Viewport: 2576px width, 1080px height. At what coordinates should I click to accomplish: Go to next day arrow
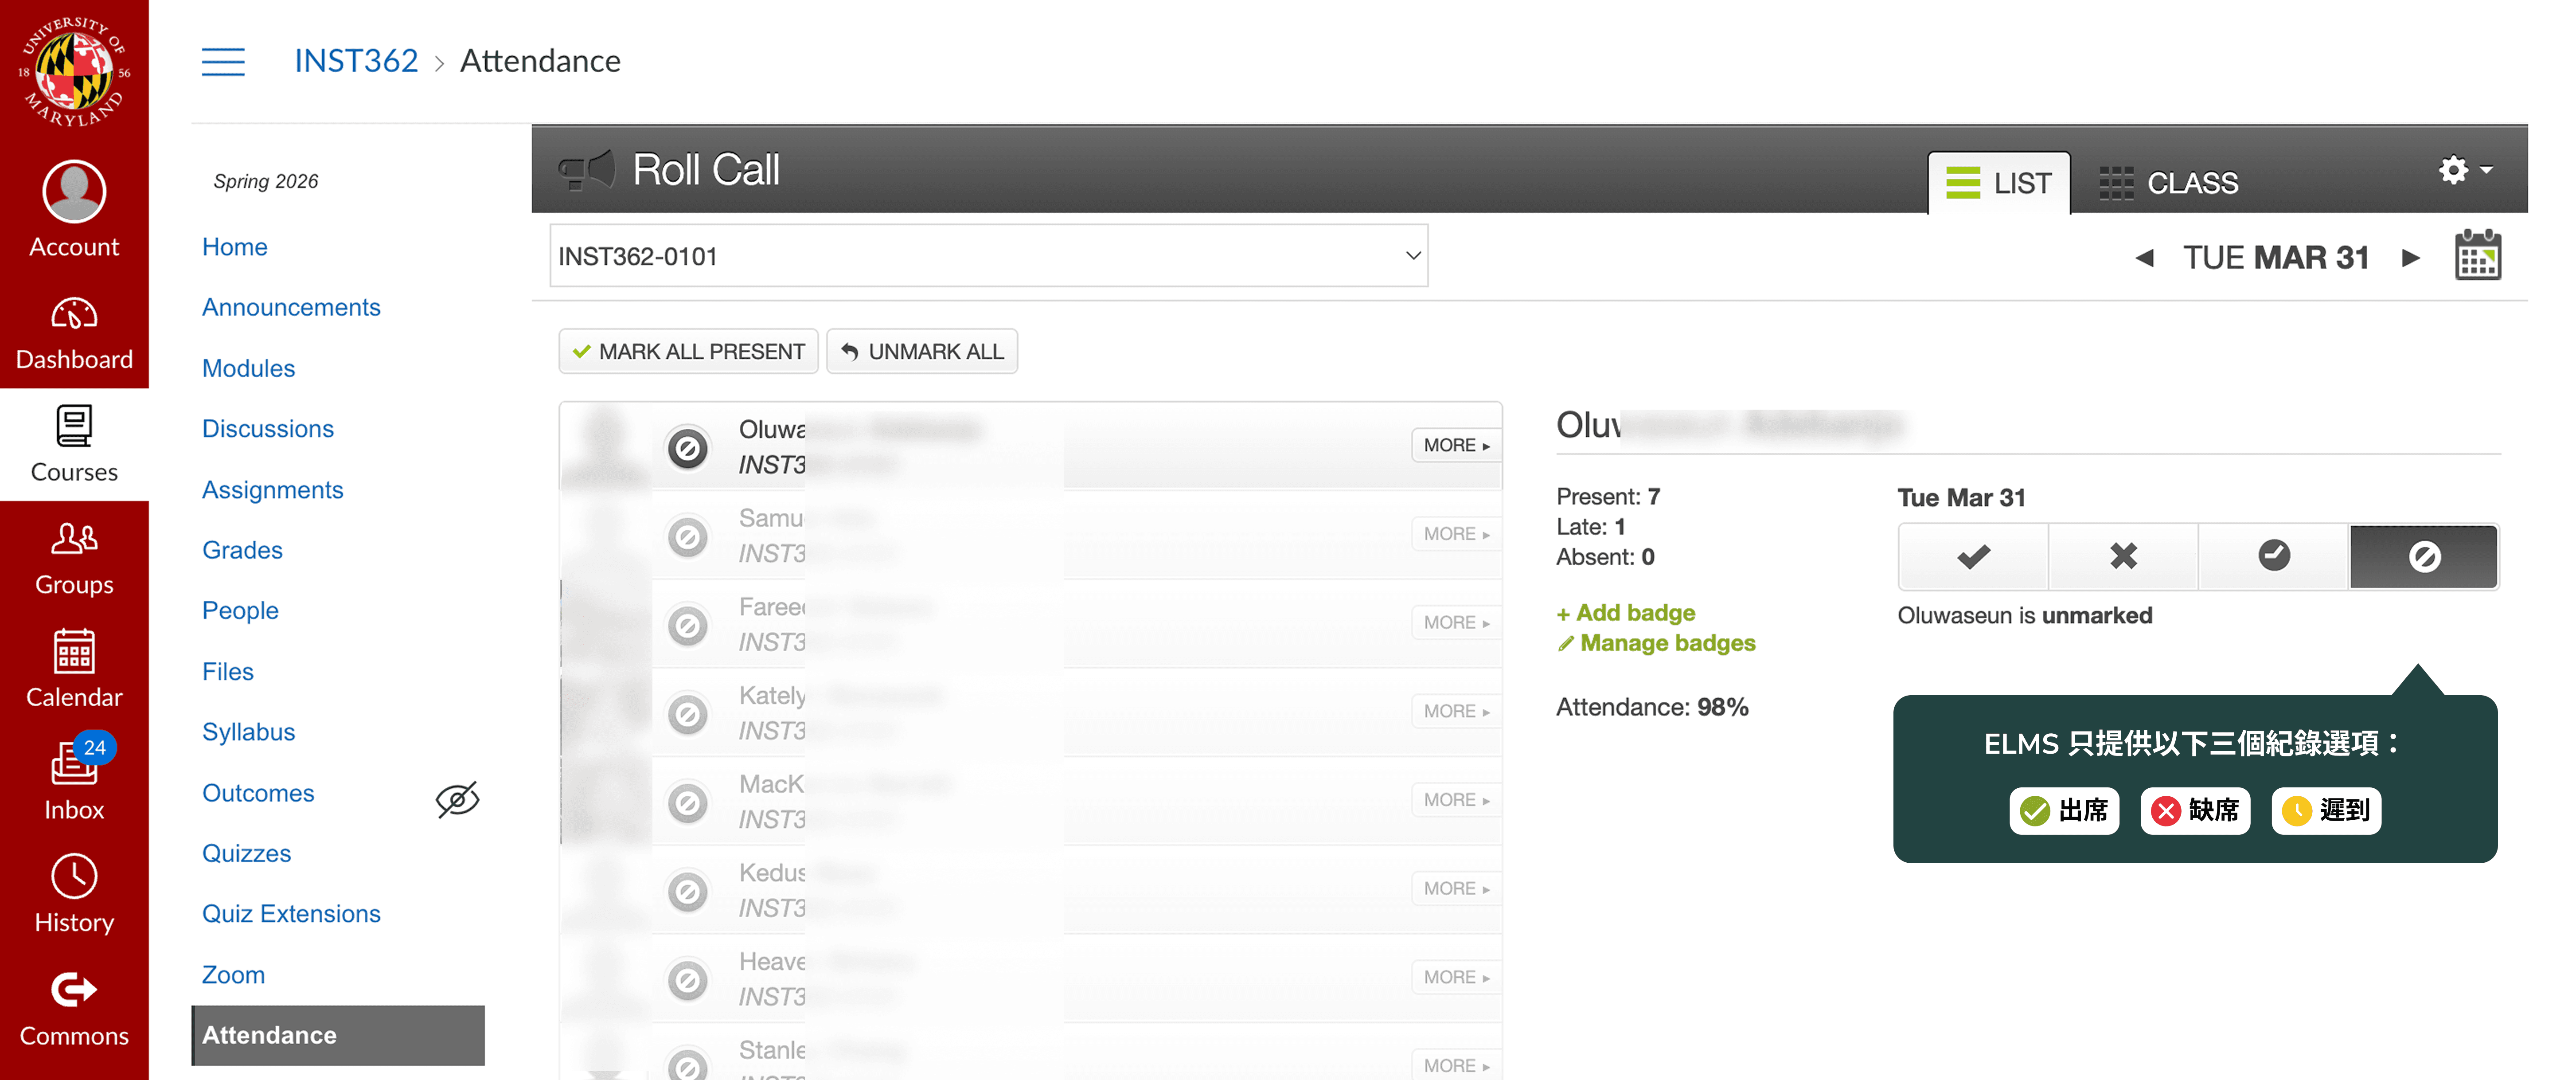tap(2411, 258)
